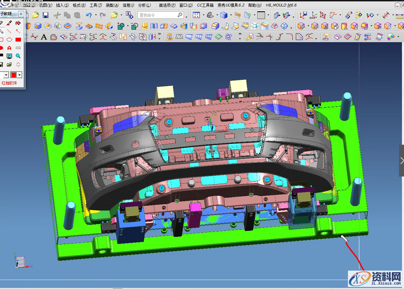Click the magnifier zoom icon in annotation palette

coord(18,56)
